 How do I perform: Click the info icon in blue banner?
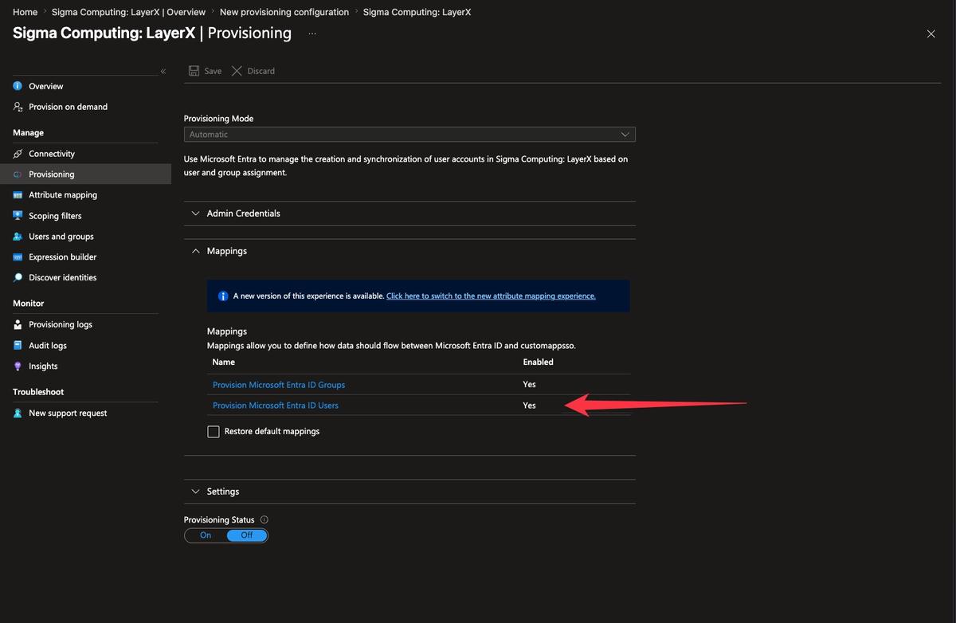tap(223, 296)
